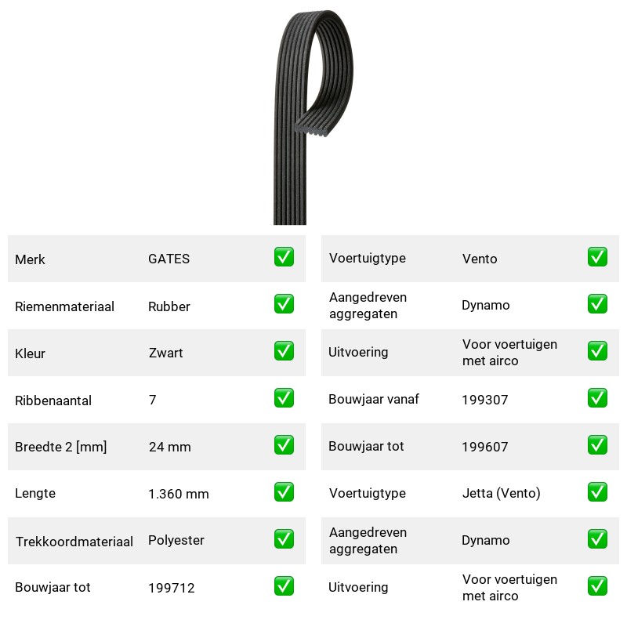The height and width of the screenshot is (627, 627).
Task: Click the checkmark icon in the Kleur row
Action: [x=284, y=350]
